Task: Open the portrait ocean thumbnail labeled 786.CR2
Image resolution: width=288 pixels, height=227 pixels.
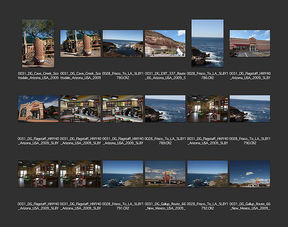Action: point(207,43)
